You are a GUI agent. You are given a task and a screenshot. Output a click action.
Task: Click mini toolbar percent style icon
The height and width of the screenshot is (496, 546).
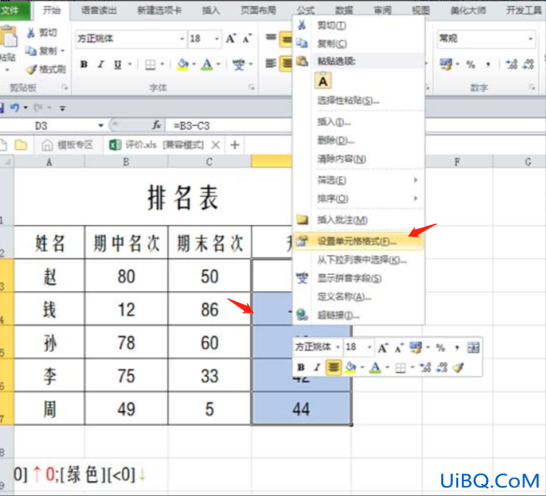441,348
